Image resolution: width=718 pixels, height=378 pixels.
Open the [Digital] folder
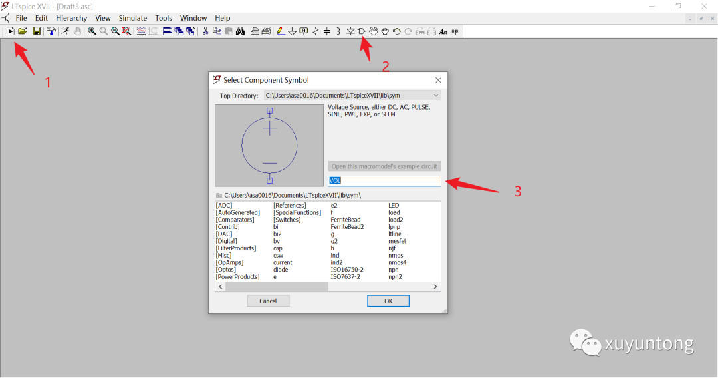(227, 241)
